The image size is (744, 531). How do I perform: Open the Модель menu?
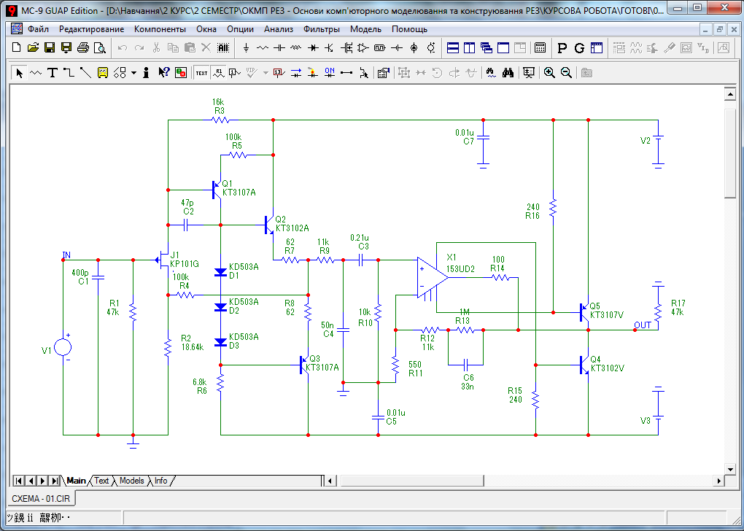pos(365,29)
